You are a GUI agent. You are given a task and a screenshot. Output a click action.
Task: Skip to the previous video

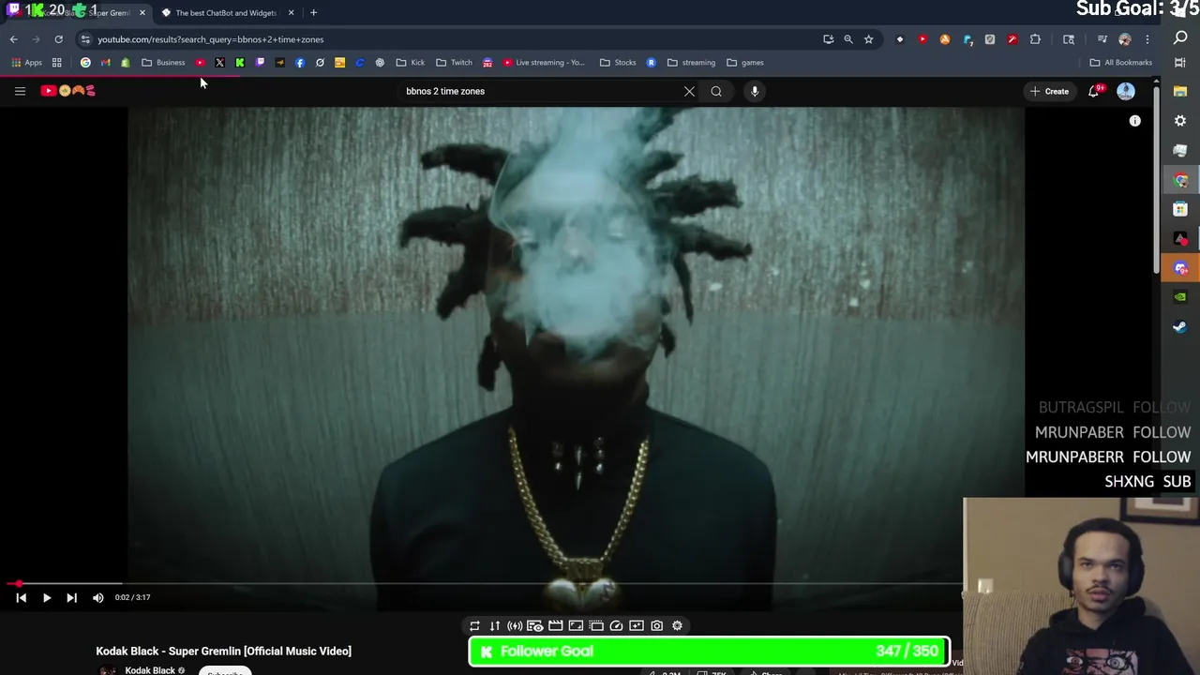point(22,597)
